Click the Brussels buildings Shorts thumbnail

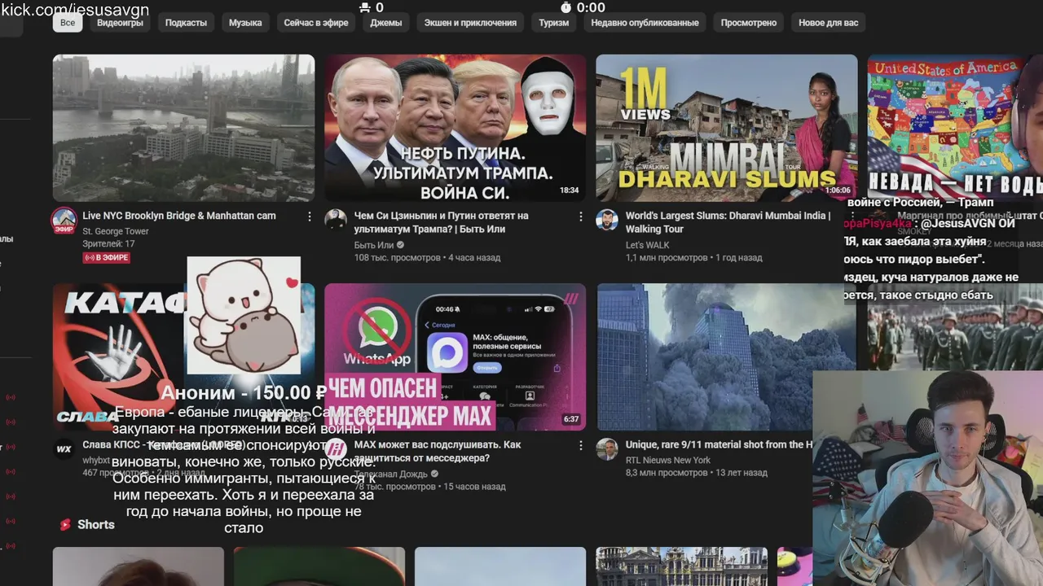coord(681,566)
